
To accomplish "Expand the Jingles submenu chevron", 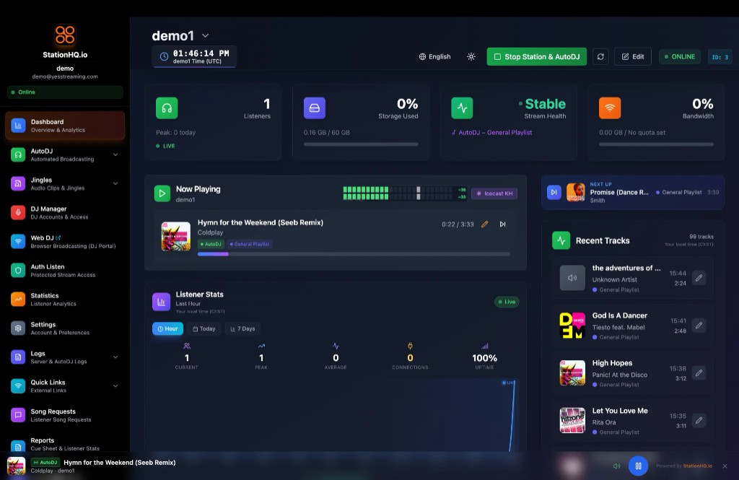I will point(115,183).
